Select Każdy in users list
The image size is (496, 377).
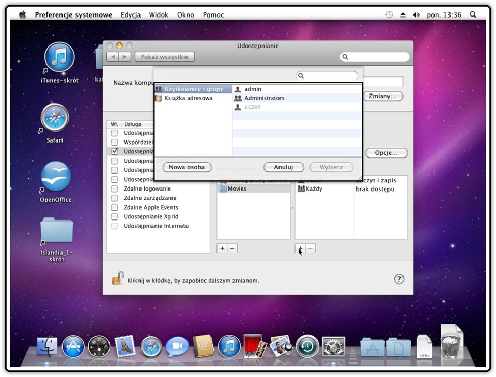point(324,189)
